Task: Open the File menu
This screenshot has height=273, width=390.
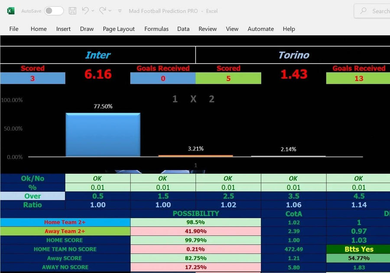Action: (x=14, y=29)
